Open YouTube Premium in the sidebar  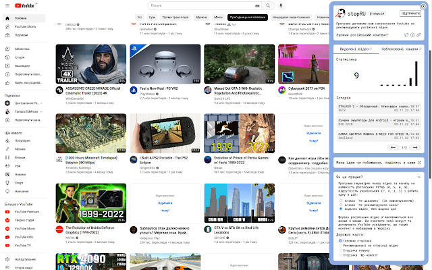tap(24, 212)
